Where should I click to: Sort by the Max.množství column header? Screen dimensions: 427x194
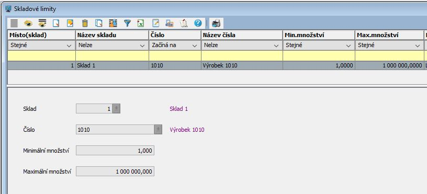pyautogui.click(x=389, y=35)
